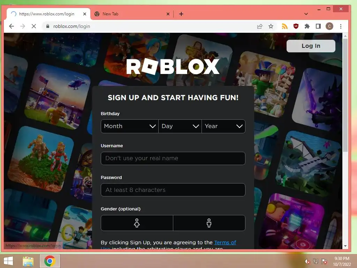Open the Day birthday dropdown
This screenshot has width=357, height=268.
click(180, 126)
